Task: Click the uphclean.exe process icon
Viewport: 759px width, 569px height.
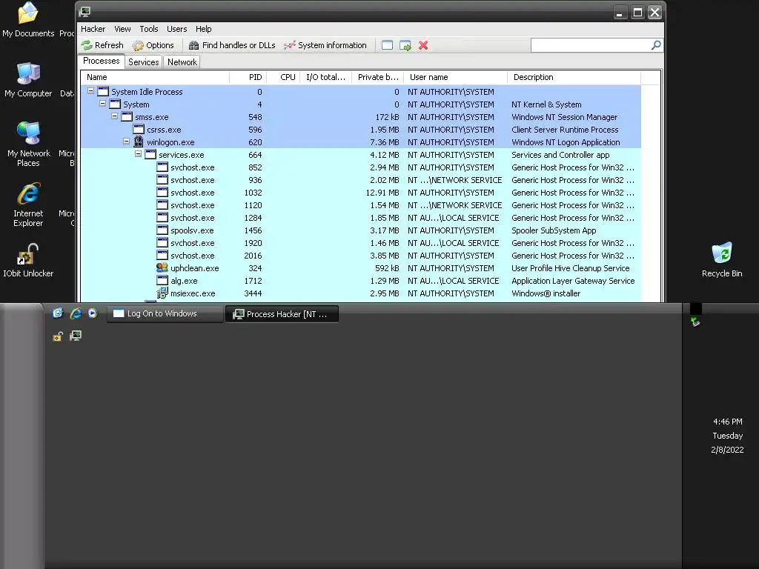Action: click(162, 267)
